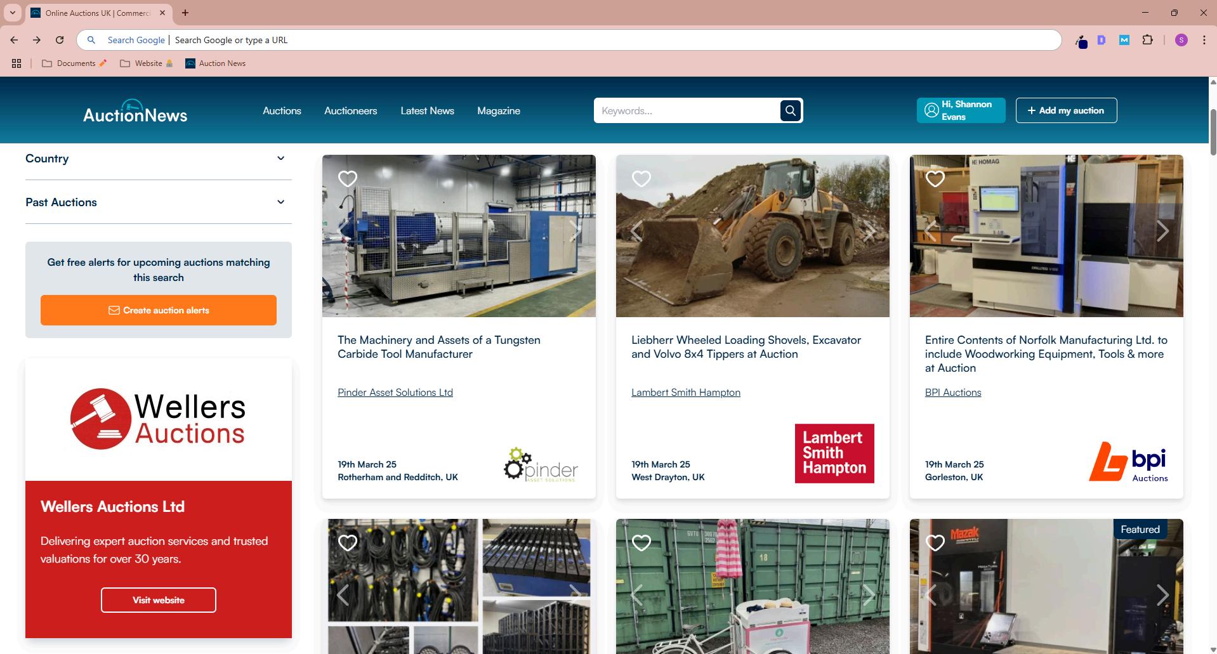Select the Online Auctions UK browser tab
The width and height of the screenshot is (1217, 654).
coord(98,13)
